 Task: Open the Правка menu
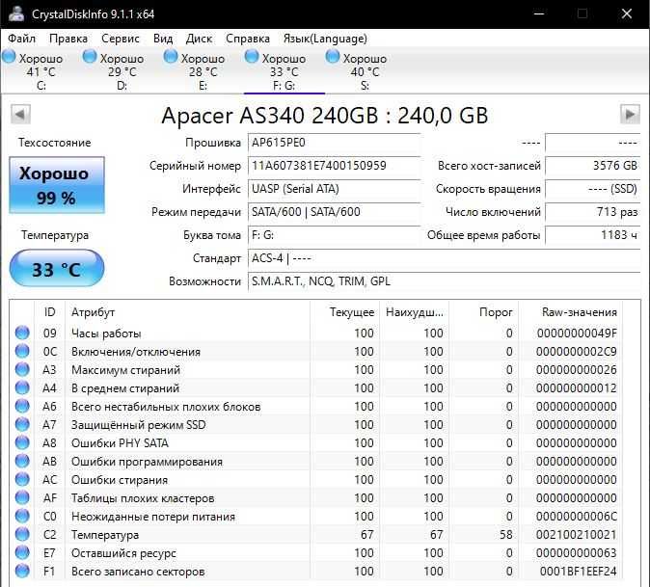[x=68, y=39]
